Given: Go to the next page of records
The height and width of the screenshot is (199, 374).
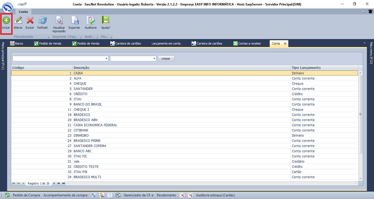Looking at the screenshot, I should coord(59,183).
